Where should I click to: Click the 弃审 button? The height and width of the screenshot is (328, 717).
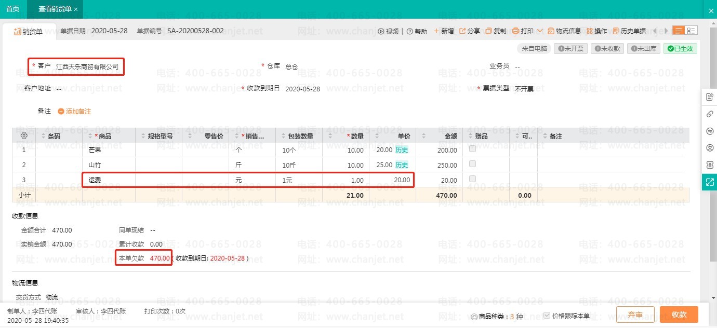(635, 315)
